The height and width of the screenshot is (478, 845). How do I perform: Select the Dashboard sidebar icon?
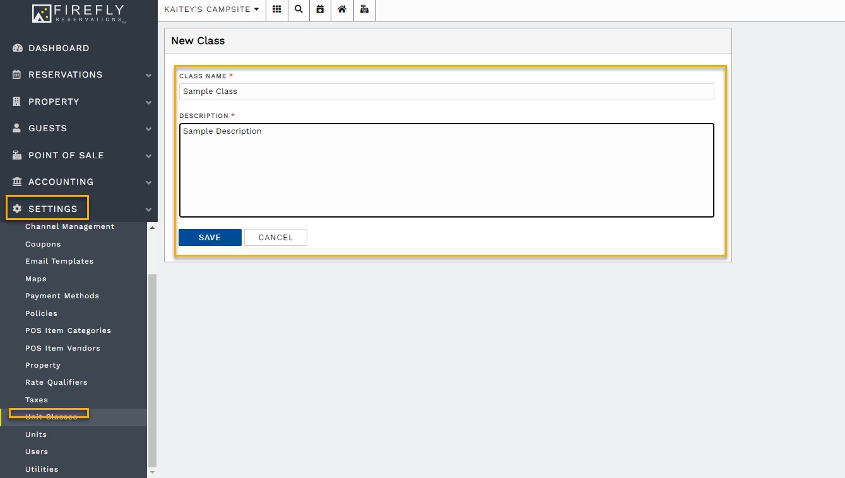16,47
